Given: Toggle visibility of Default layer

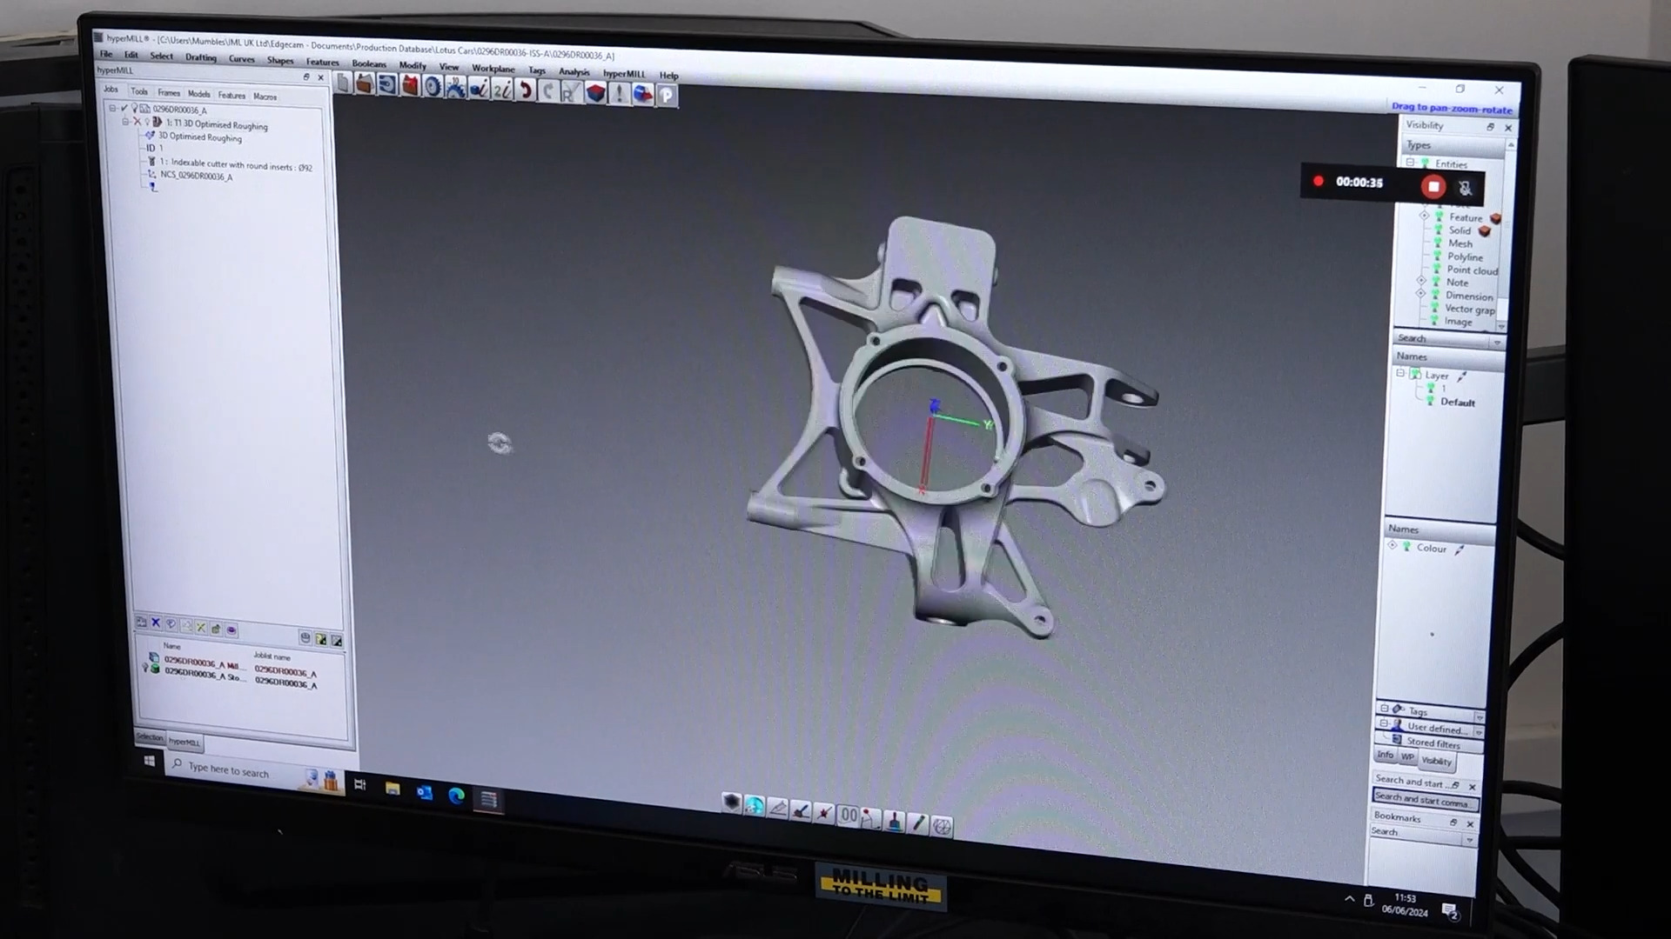Looking at the screenshot, I should [1430, 401].
